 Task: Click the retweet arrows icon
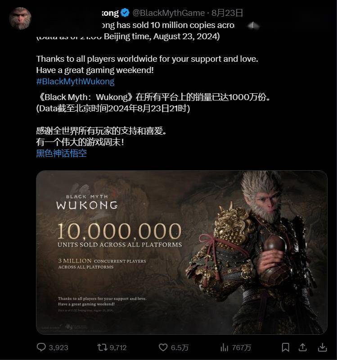[102, 347]
